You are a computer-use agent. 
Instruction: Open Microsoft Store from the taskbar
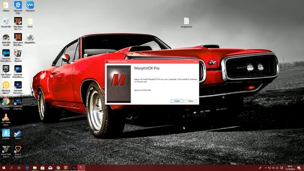point(42,168)
